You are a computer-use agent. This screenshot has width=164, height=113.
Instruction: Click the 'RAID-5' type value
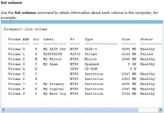(91, 49)
